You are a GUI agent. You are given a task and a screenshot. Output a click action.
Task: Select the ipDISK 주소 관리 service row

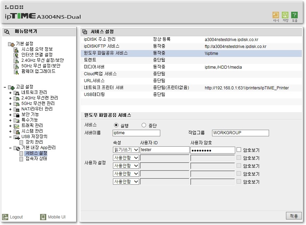pos(191,39)
